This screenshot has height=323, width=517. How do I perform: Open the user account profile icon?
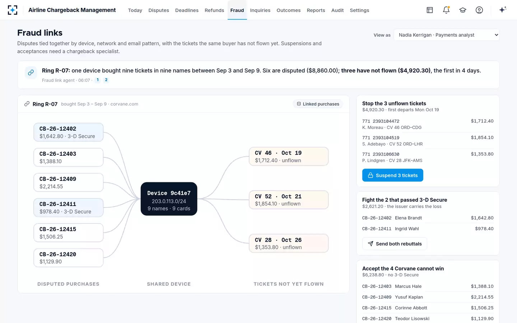[x=479, y=10]
